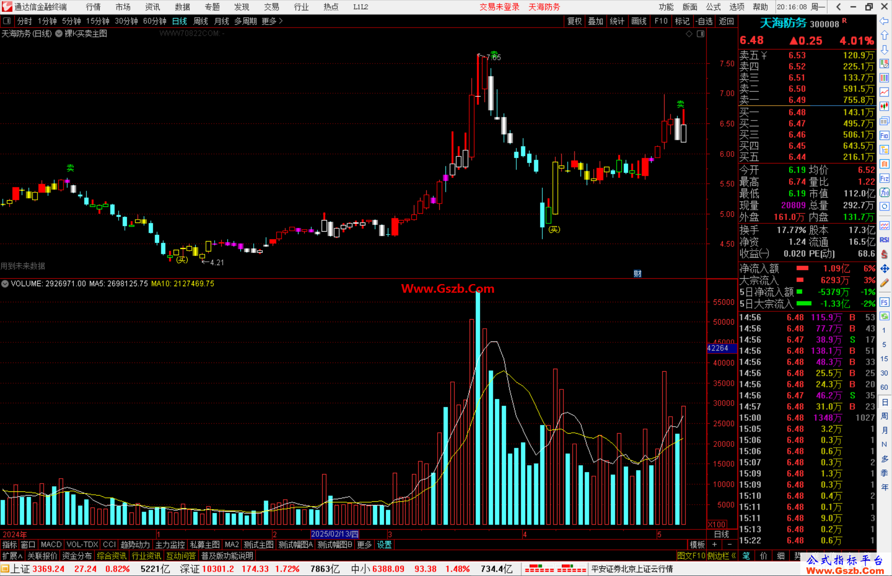Open the orange document sidebar icon

884,164
